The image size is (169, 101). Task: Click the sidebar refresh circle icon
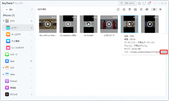(32, 10)
